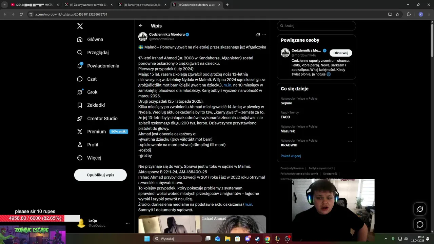Open the Irshad Ahmad post image
Viewport: 434px width, 244px height.
pos(202,224)
